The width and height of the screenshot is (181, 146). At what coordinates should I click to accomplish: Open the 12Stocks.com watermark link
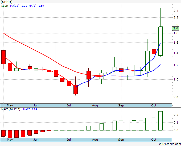click(x=170, y=144)
